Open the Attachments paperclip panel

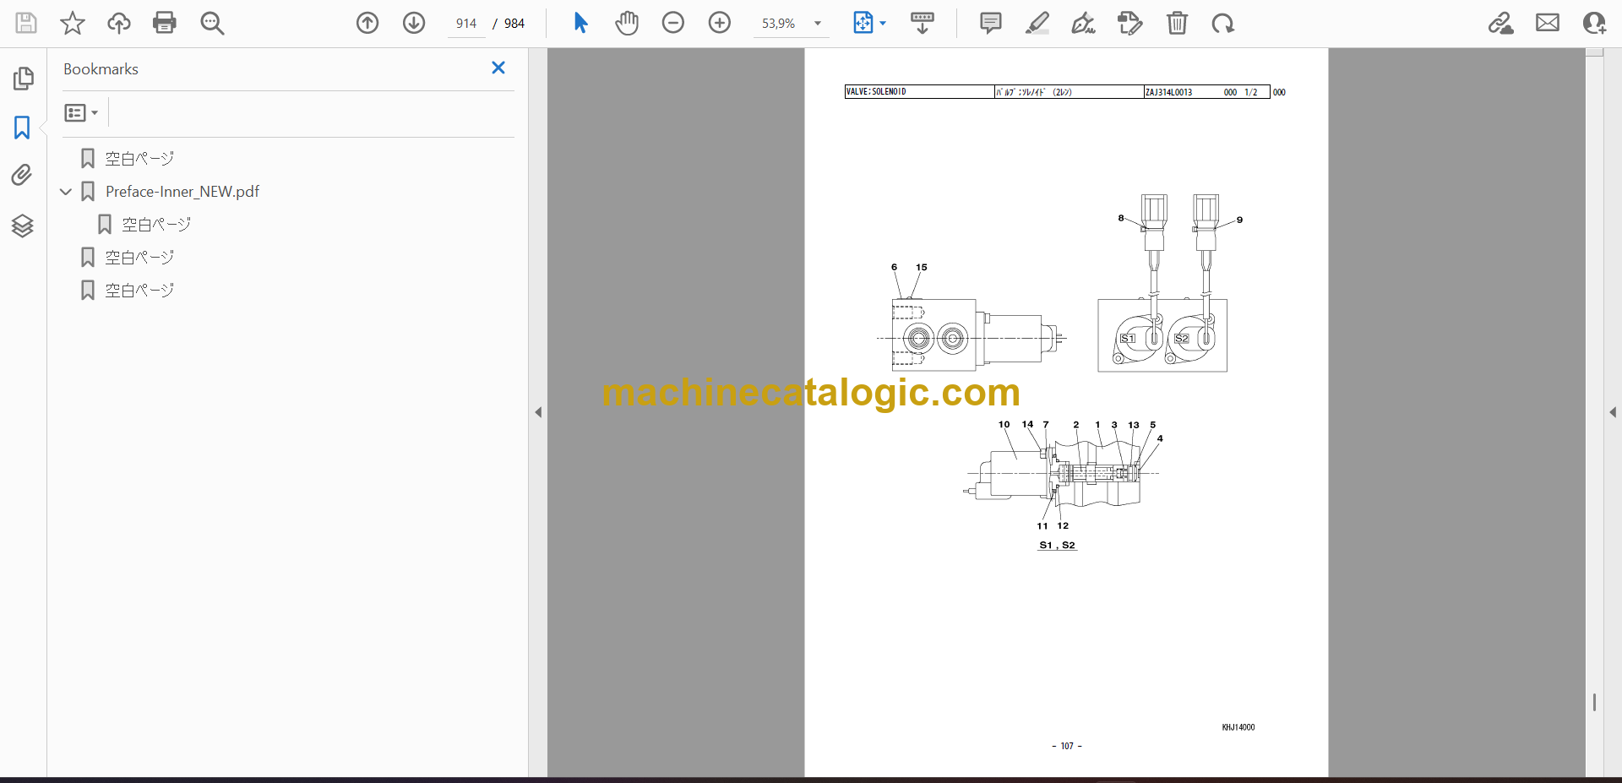[x=23, y=176]
